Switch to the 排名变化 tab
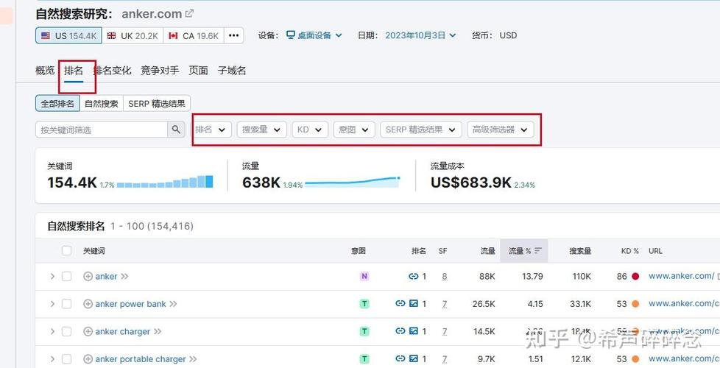Image resolution: width=720 pixels, height=368 pixels. (x=112, y=71)
